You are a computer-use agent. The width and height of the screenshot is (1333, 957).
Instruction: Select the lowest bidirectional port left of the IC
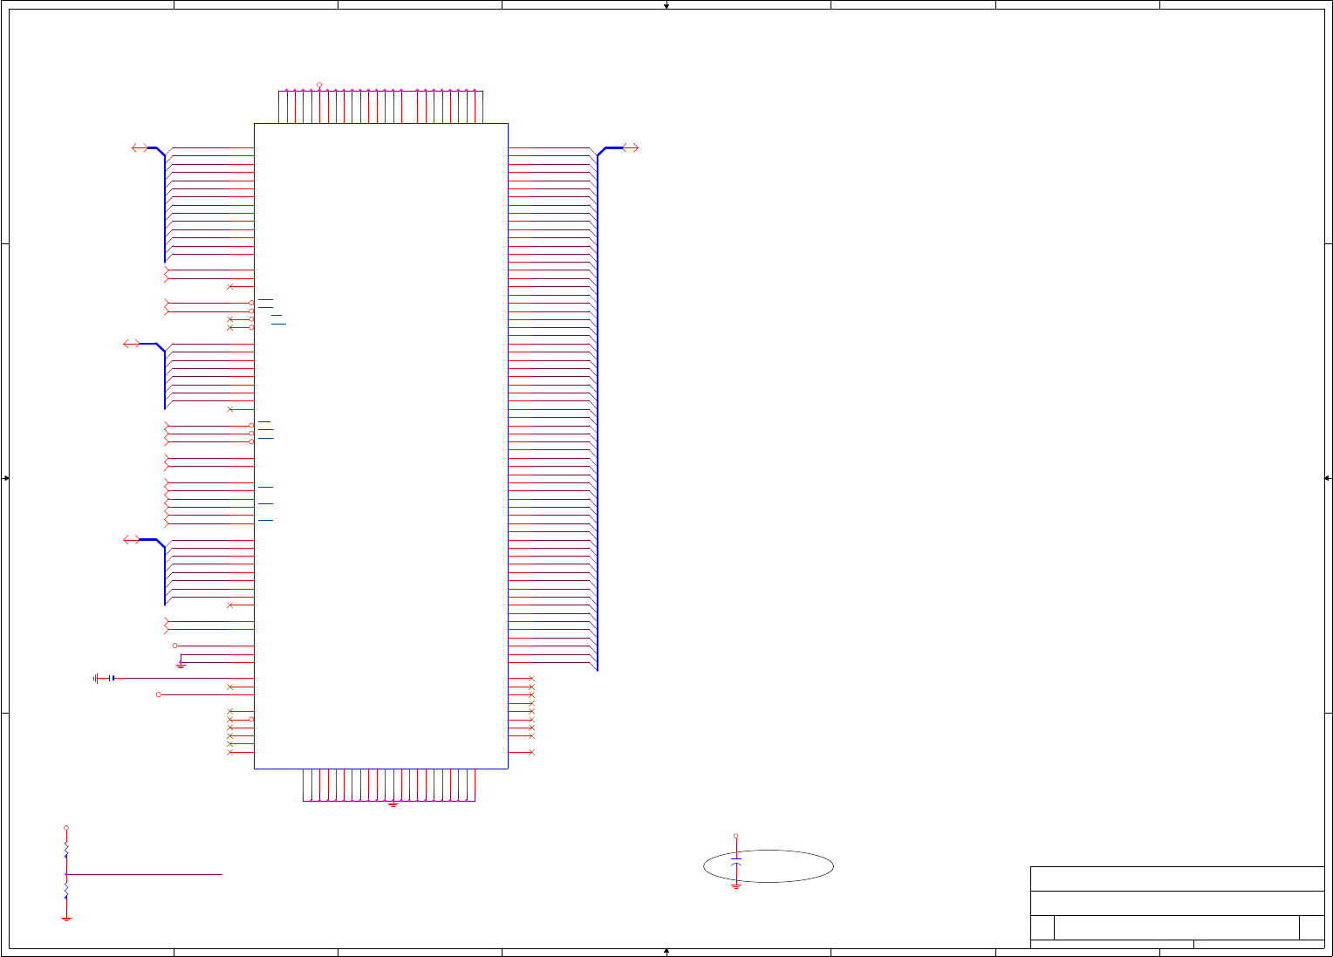point(132,541)
